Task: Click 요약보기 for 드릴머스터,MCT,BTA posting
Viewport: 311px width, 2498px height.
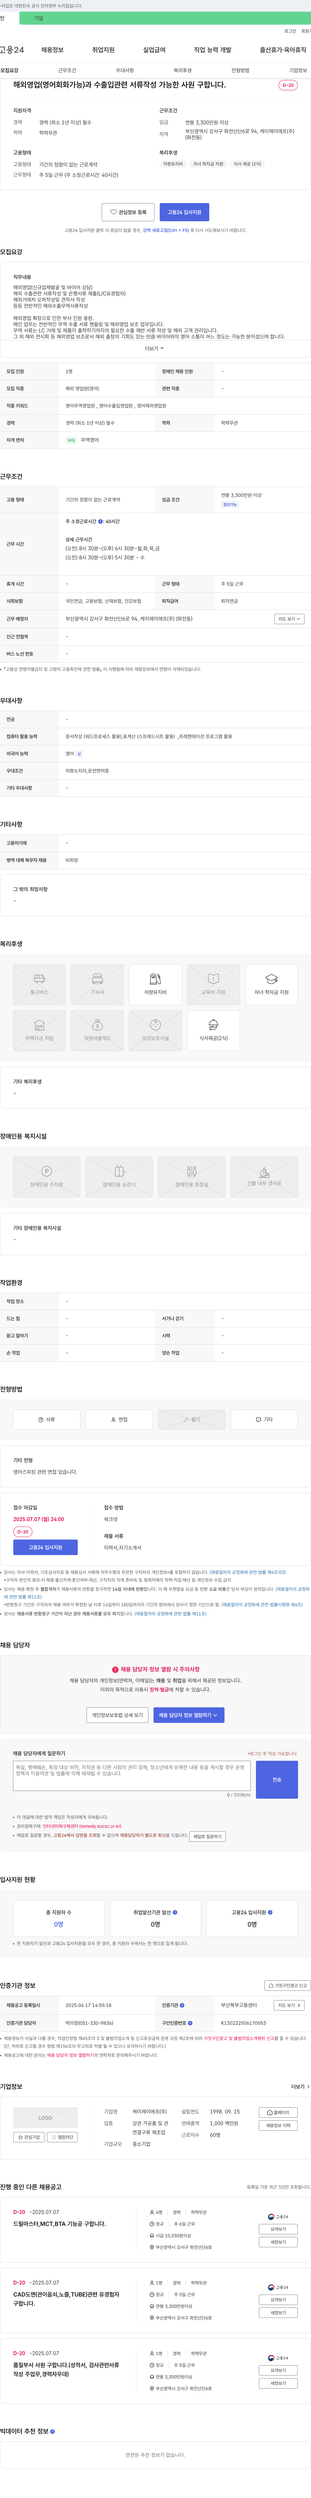Action: pyautogui.click(x=278, y=2229)
